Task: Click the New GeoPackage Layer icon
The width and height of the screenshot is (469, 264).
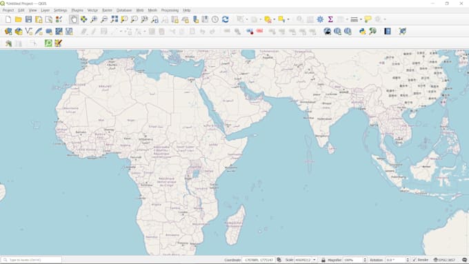Action: pyautogui.click(x=19, y=32)
